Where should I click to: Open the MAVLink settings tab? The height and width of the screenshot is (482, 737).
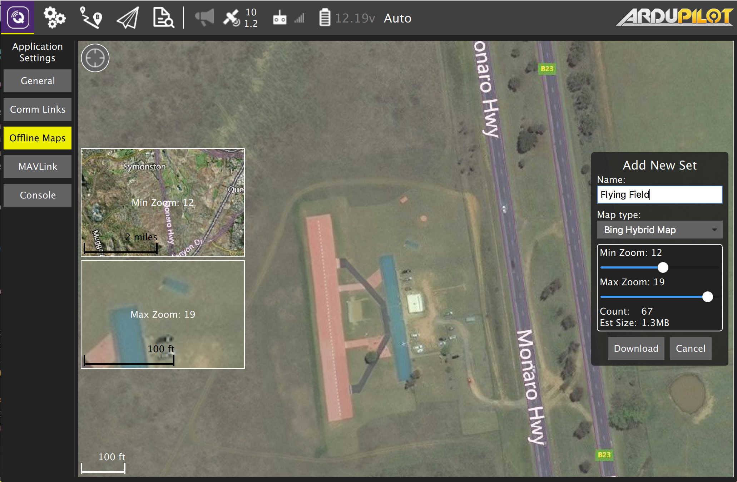click(38, 167)
